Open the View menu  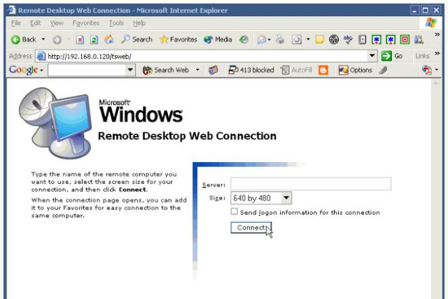coord(57,23)
